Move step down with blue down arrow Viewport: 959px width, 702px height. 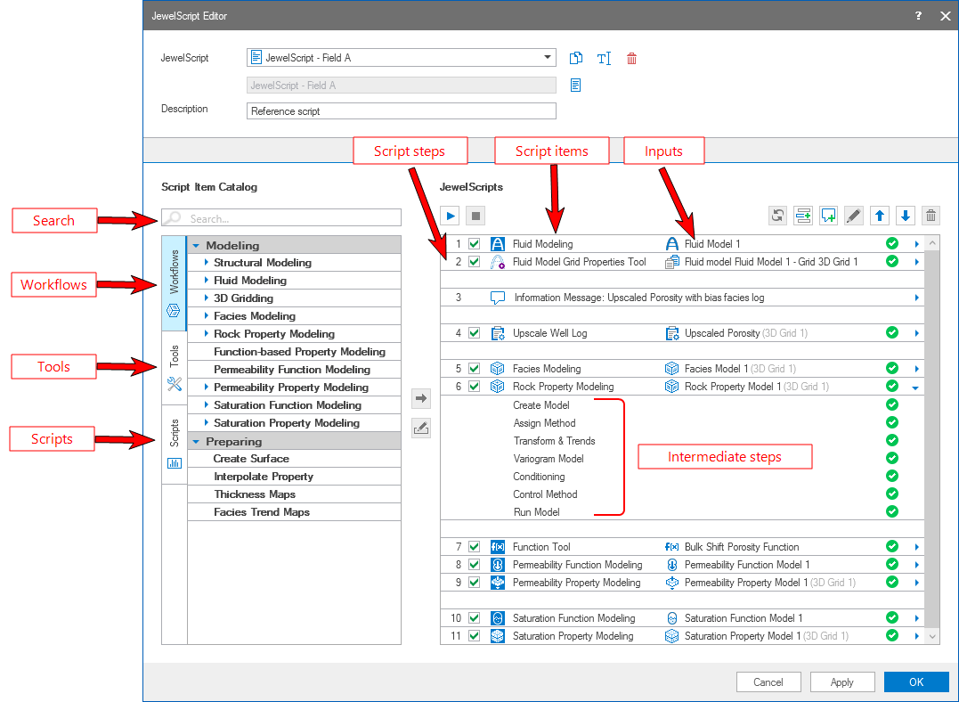tap(906, 216)
